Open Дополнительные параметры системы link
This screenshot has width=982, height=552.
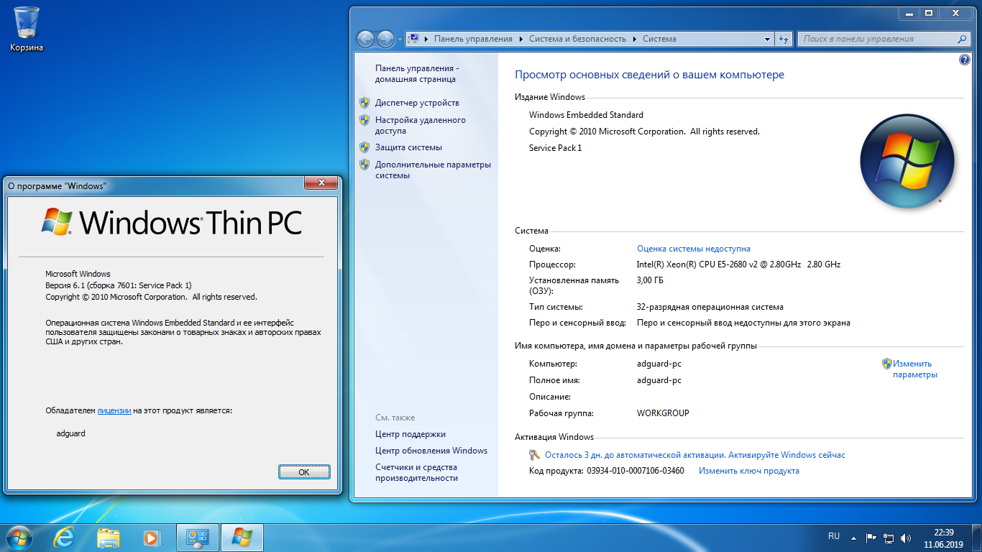[433, 170]
